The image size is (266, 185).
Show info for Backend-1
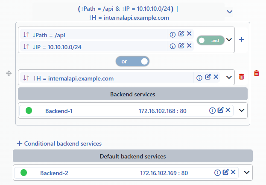click(212, 110)
